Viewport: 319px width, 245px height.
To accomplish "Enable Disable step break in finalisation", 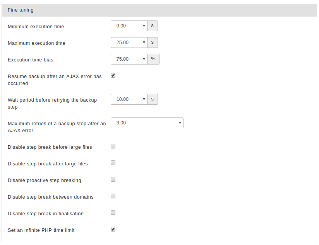I will coord(113,213).
